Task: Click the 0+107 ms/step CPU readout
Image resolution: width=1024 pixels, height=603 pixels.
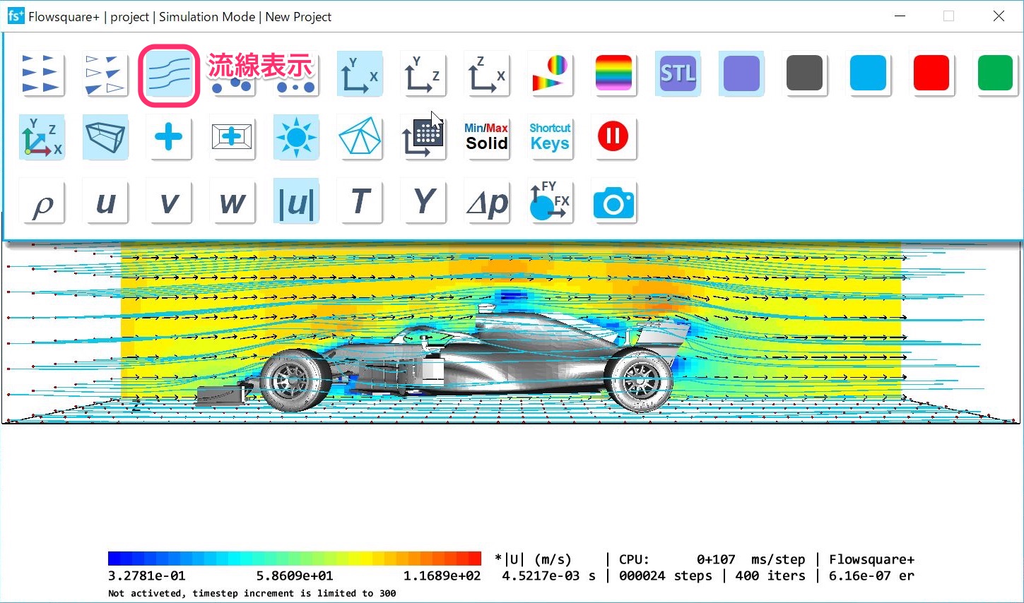Action: click(751, 559)
